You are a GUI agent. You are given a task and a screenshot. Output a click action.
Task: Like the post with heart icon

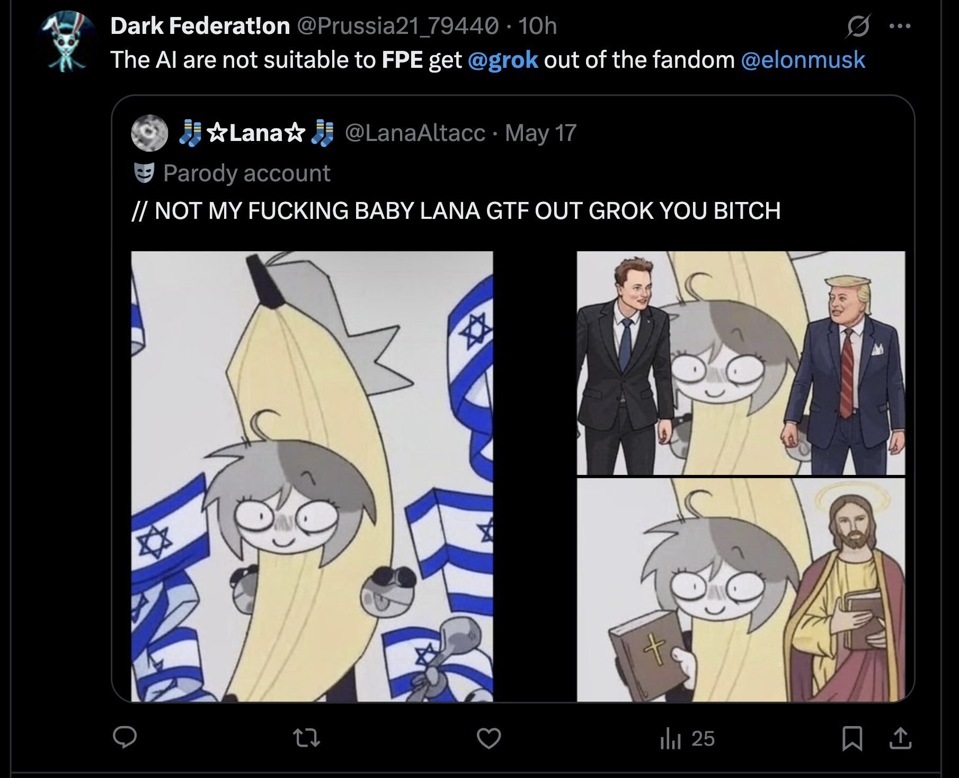click(489, 738)
